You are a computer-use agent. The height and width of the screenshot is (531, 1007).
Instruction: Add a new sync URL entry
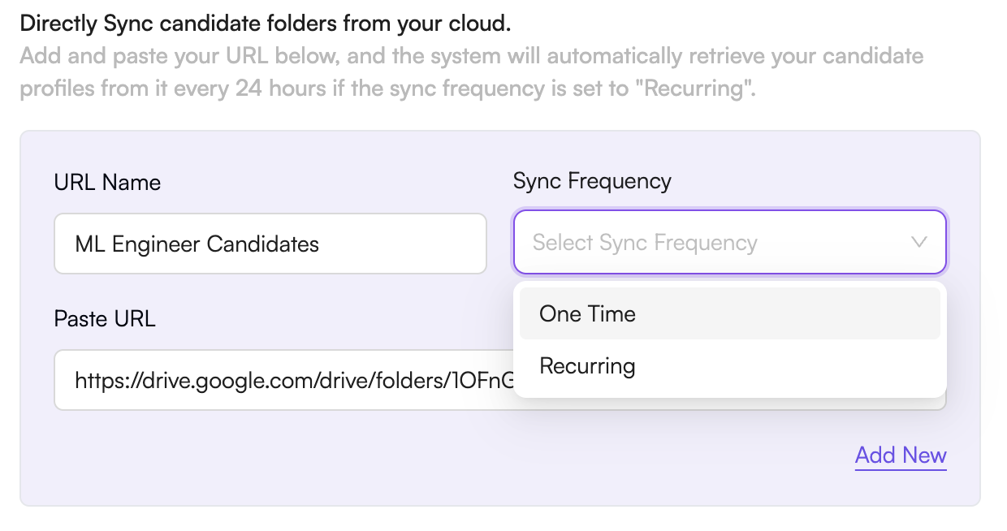point(901,455)
